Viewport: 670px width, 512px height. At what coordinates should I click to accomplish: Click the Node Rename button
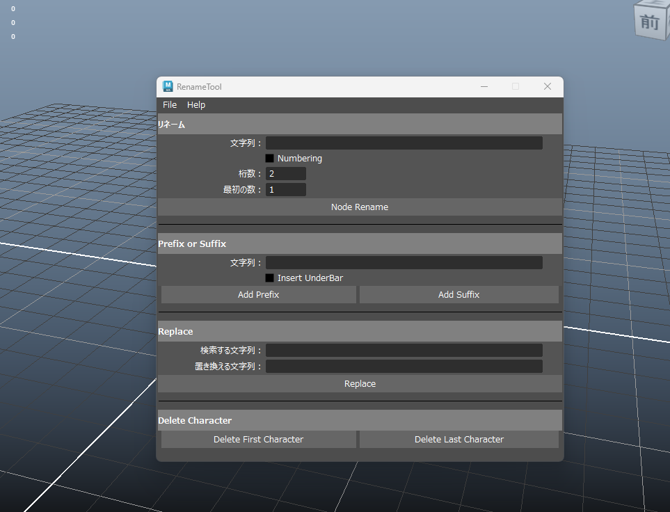click(360, 207)
